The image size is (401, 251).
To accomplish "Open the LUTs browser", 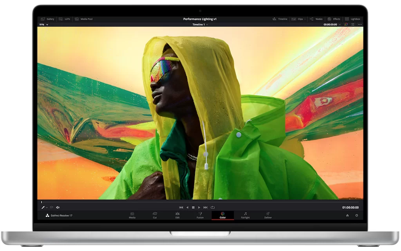I will pyautogui.click(x=65, y=19).
